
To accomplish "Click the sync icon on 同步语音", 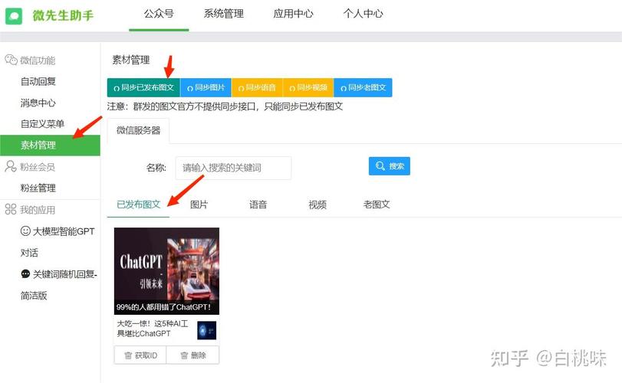I will point(241,88).
